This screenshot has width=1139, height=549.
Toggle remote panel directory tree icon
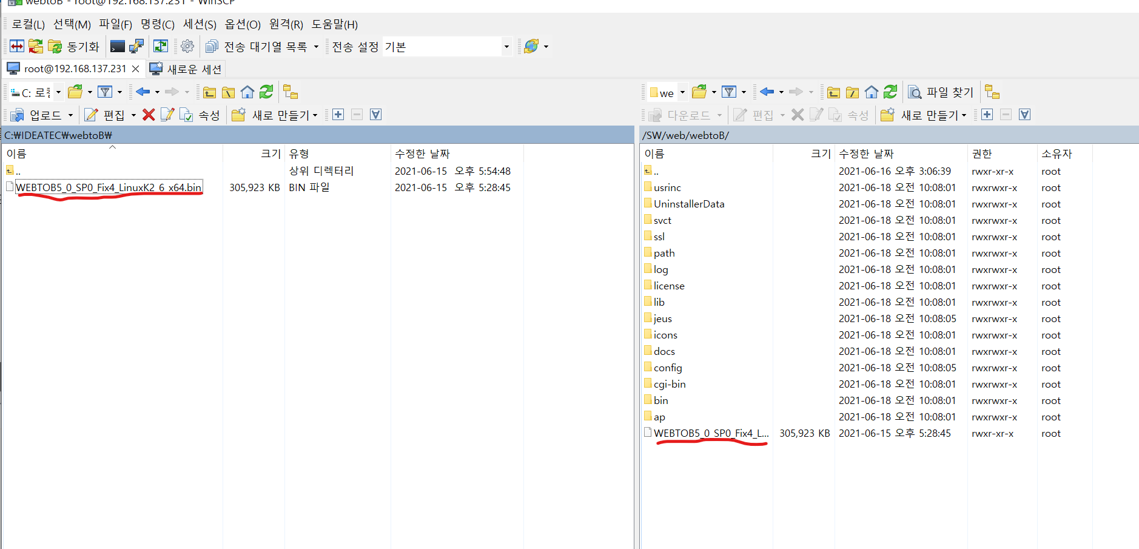[992, 92]
